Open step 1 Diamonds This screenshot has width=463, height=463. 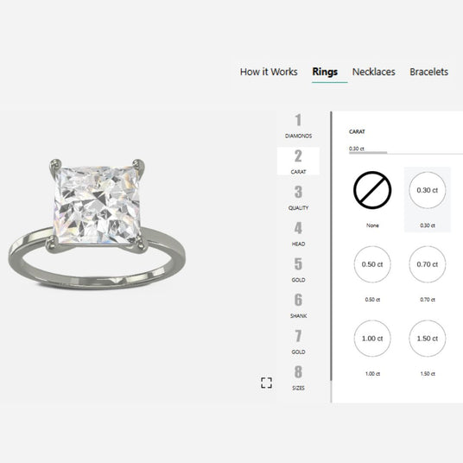coord(298,126)
